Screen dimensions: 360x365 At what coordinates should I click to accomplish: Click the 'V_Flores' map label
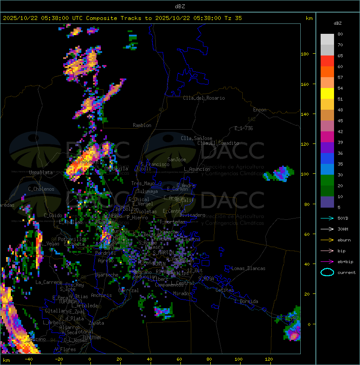[x=65, y=349]
